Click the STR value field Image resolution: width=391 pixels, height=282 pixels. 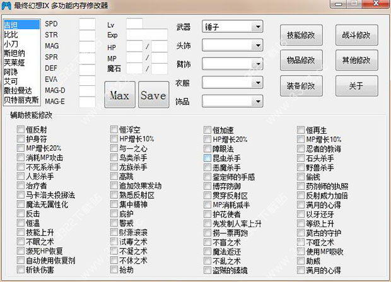pyautogui.click(x=87, y=35)
